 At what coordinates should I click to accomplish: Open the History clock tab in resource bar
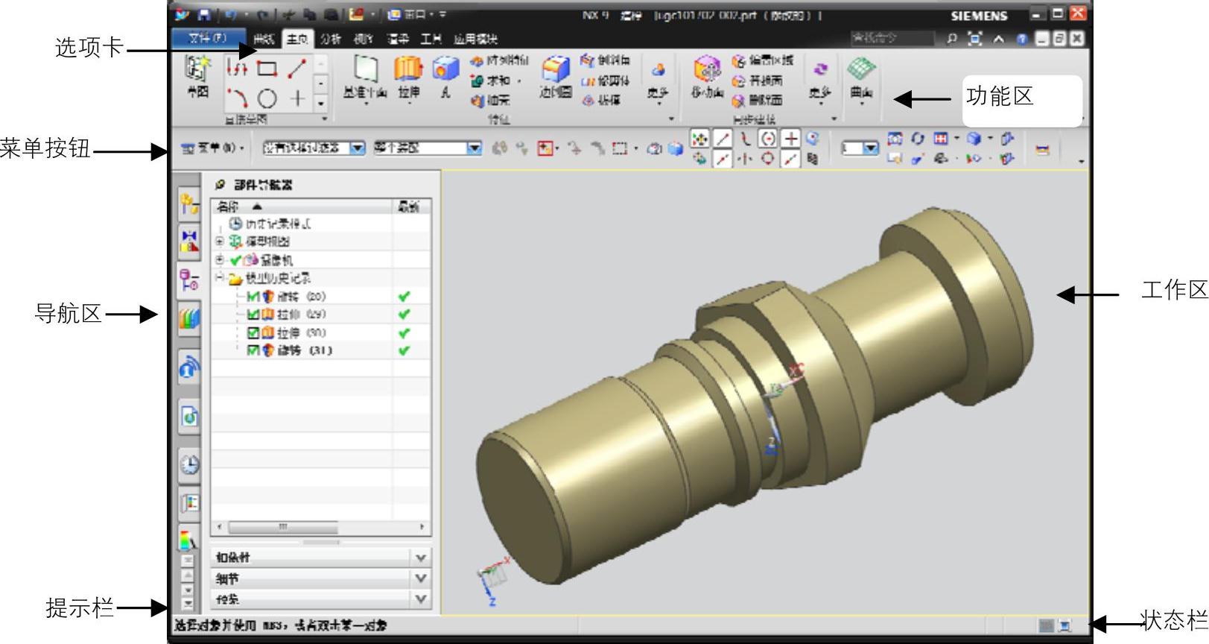[x=189, y=465]
